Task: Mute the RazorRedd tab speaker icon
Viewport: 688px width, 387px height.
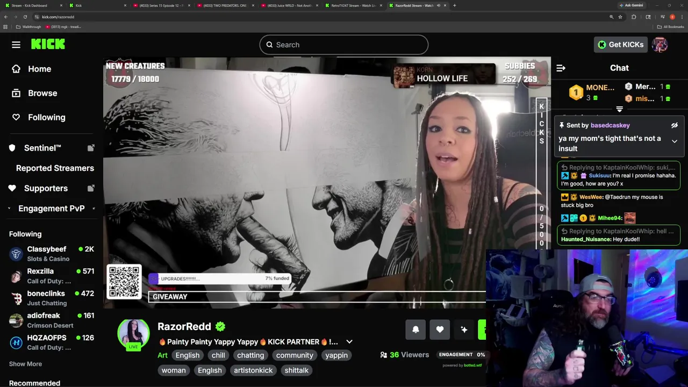Action: pyautogui.click(x=438, y=5)
